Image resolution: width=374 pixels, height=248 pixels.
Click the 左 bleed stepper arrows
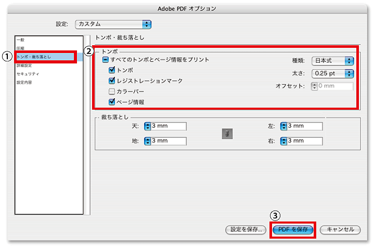click(x=283, y=126)
